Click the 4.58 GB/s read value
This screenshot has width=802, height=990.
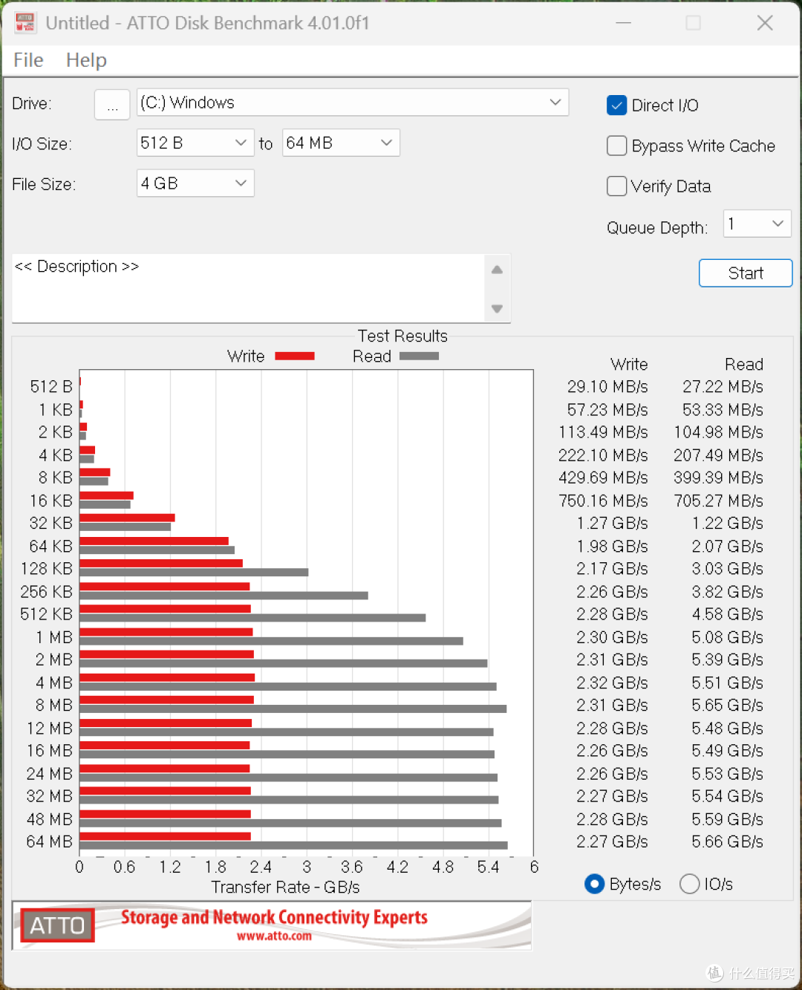tap(727, 614)
